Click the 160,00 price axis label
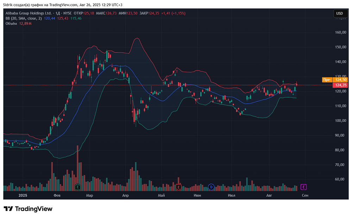This screenshot has height=218, width=352. point(340,32)
